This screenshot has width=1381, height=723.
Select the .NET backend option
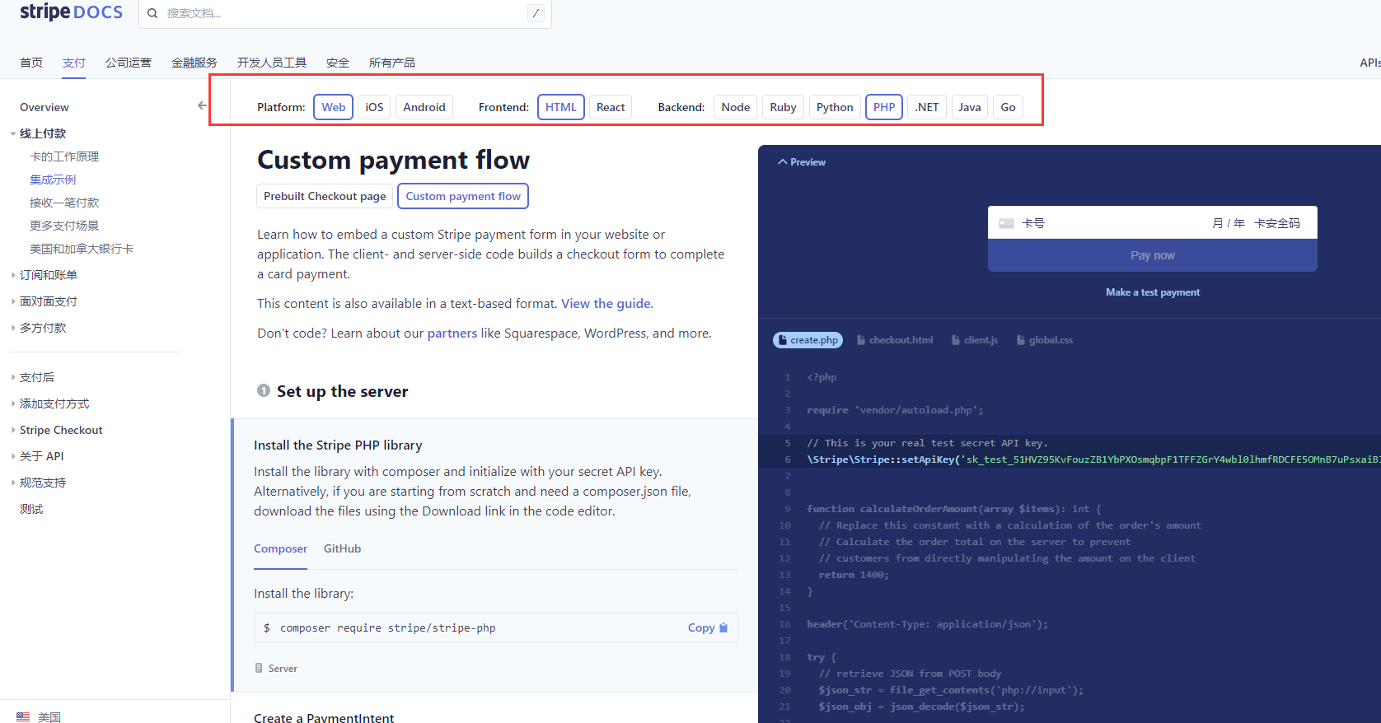[x=927, y=107]
